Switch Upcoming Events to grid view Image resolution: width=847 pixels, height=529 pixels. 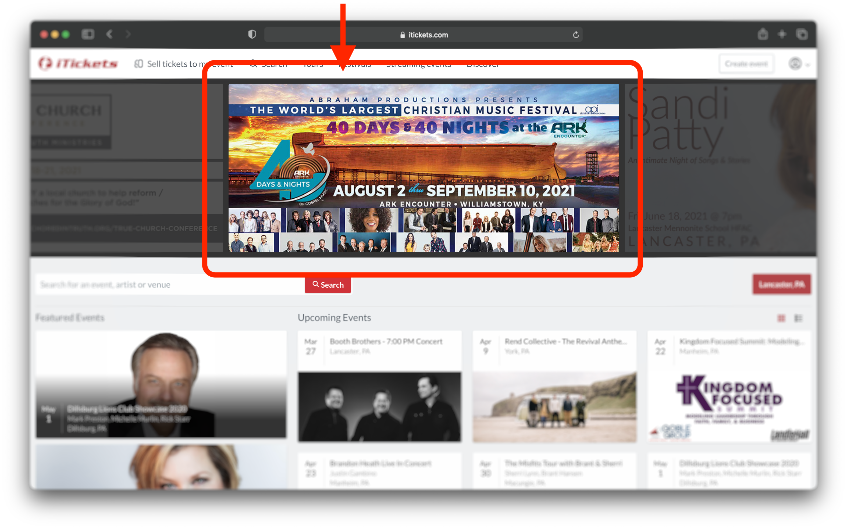pos(781,318)
